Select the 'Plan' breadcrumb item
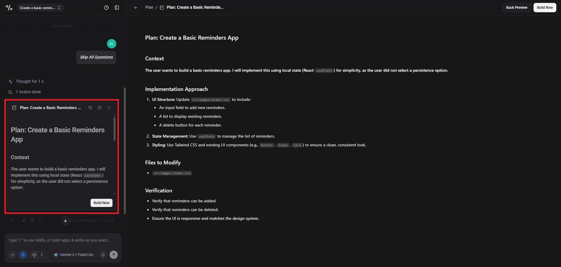This screenshot has width=561, height=267. coord(149,7)
